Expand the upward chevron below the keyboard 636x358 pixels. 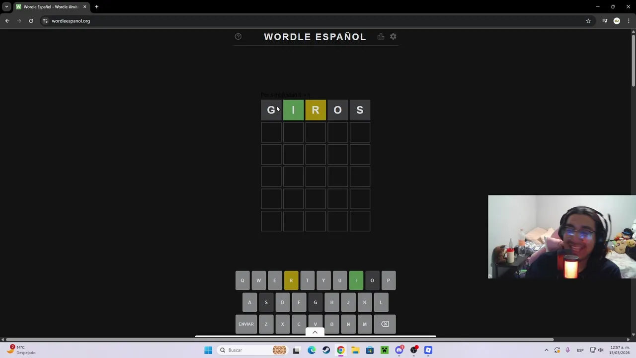click(315, 332)
